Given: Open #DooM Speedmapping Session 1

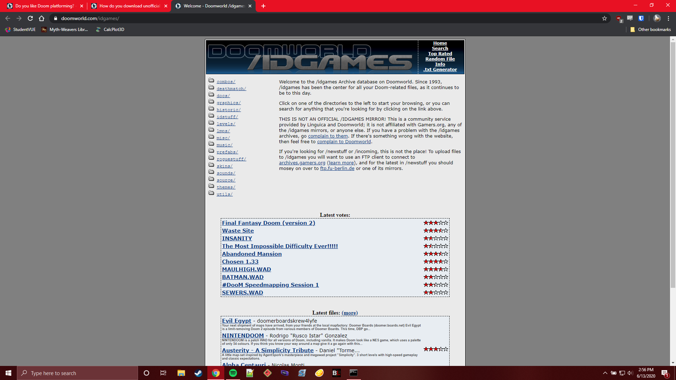Looking at the screenshot, I should (270, 285).
